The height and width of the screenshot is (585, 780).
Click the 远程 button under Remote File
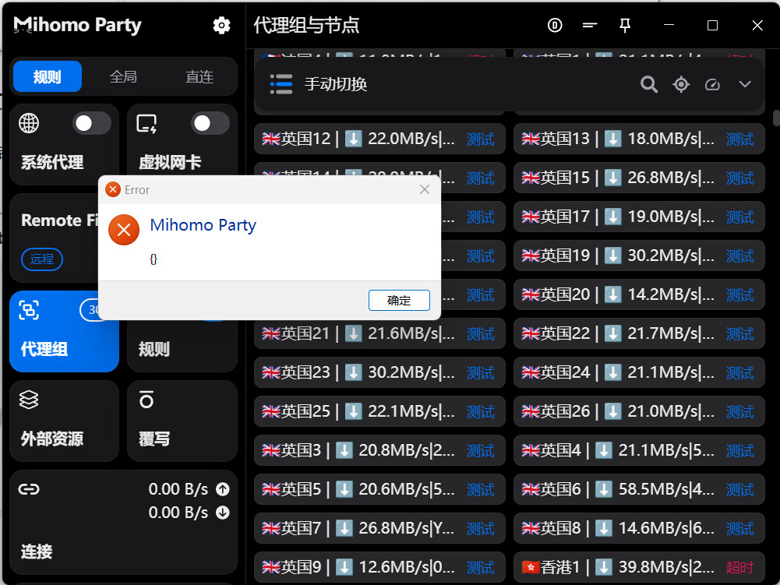(41, 259)
